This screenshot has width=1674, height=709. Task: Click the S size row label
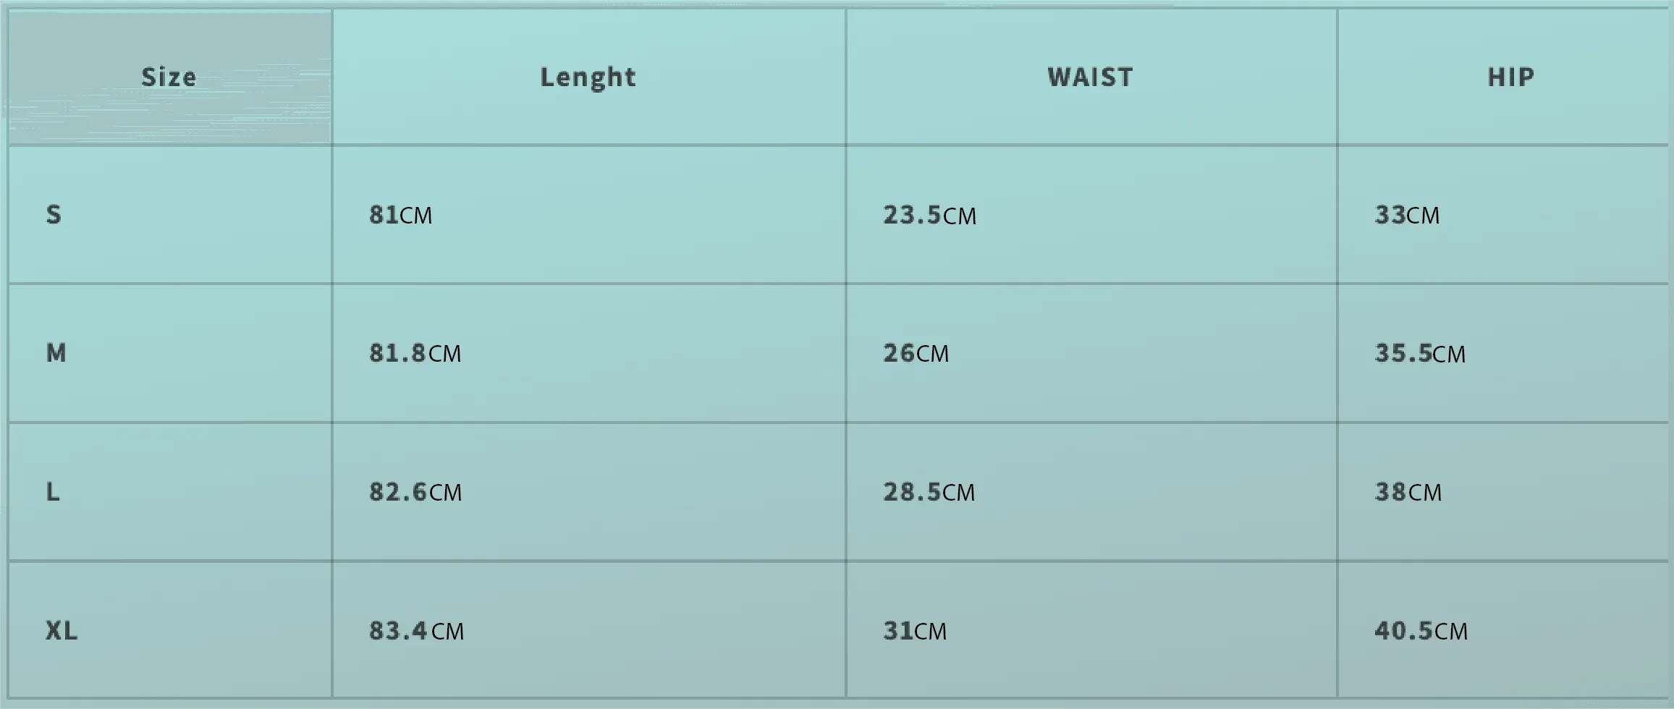click(54, 214)
